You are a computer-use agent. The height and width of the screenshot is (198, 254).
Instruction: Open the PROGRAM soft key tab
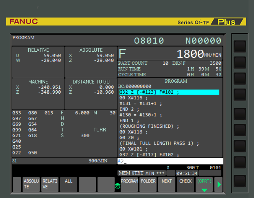point(129,184)
